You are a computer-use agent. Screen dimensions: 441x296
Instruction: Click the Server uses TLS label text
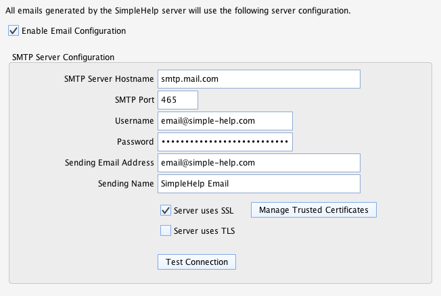[204, 230]
